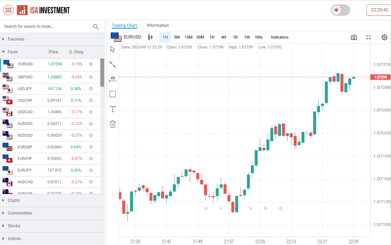
Task: Select the EURGBP row
Action: click(x=50, y=147)
